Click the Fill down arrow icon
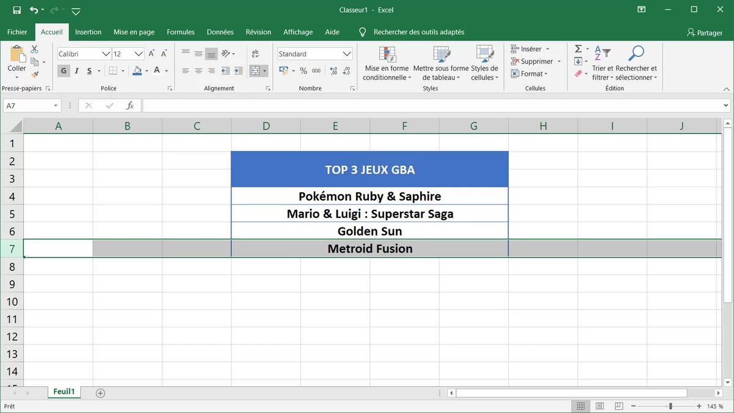Screen dimensions: 734x413 [578, 61]
